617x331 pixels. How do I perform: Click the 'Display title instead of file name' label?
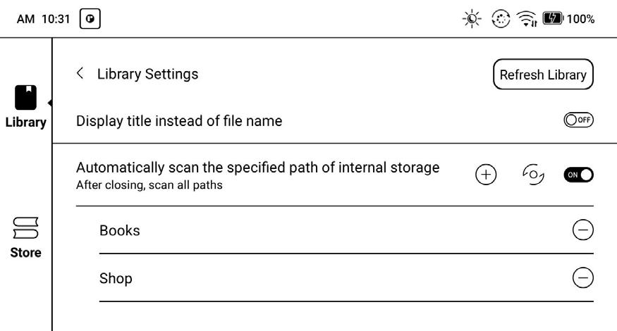(179, 120)
